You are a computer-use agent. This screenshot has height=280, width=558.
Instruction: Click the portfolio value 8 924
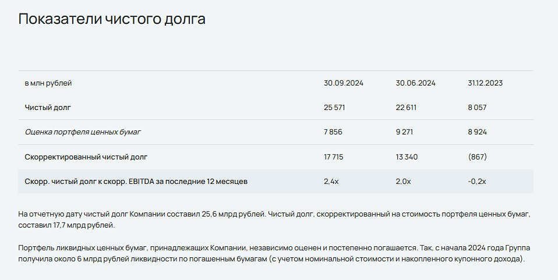(x=477, y=132)
